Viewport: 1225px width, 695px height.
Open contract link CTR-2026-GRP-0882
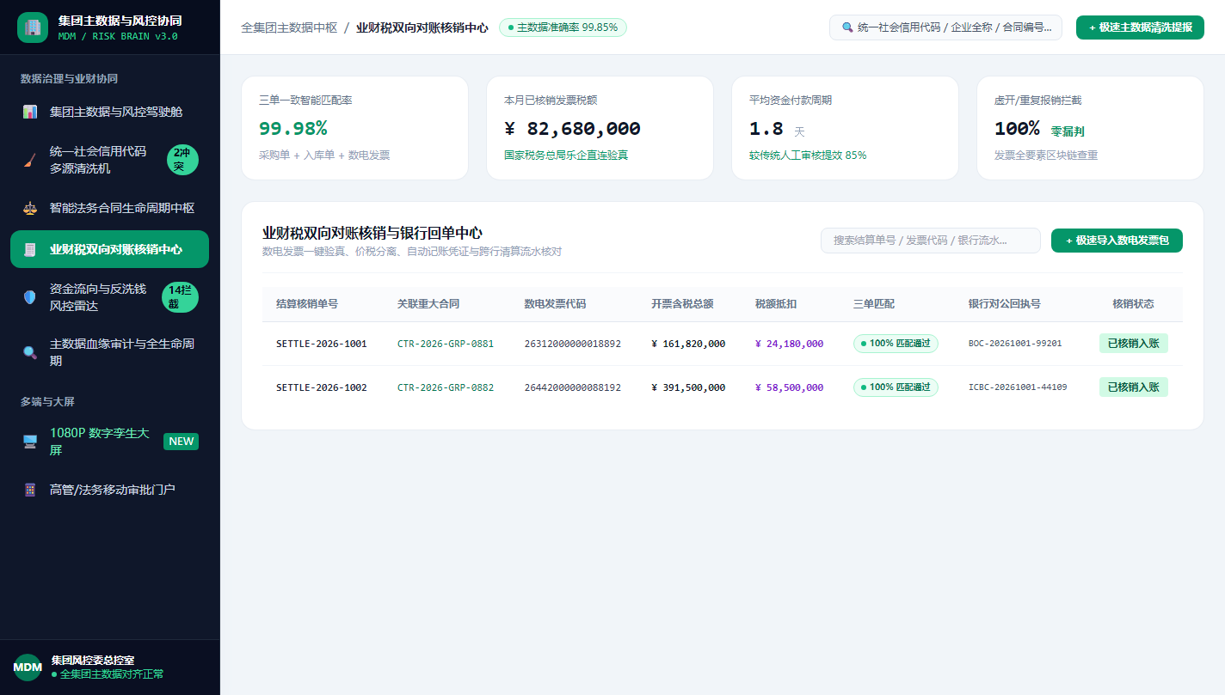(x=446, y=387)
